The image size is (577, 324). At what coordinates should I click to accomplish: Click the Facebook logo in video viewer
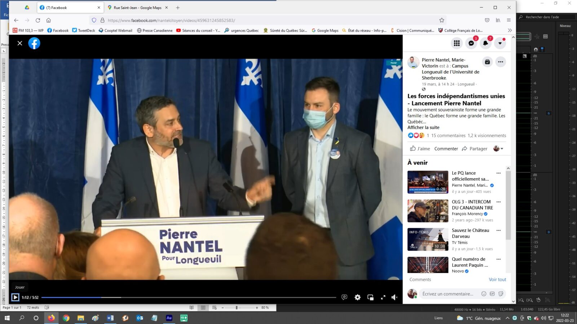pyautogui.click(x=34, y=43)
